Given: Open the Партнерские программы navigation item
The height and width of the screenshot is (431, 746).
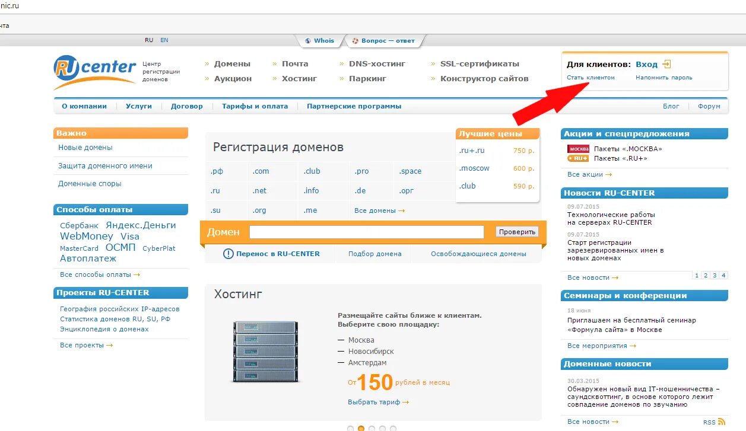Looking at the screenshot, I should pos(354,107).
